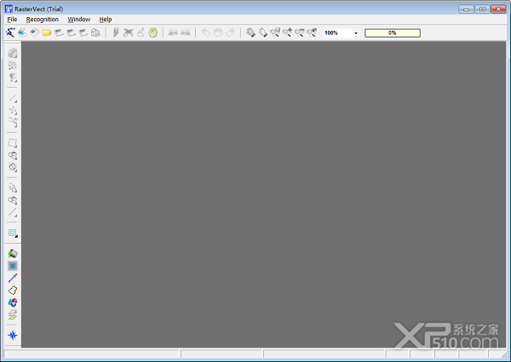Click into the 100% zoom field
This screenshot has width=511, height=362.
pyautogui.click(x=338, y=33)
